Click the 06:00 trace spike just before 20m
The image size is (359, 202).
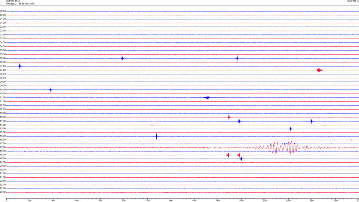[237, 58]
